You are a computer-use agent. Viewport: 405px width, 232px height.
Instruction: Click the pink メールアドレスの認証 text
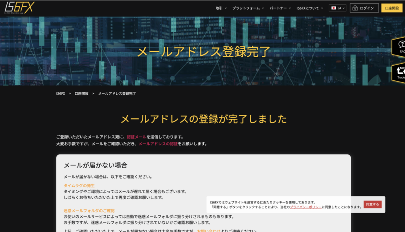158,144
